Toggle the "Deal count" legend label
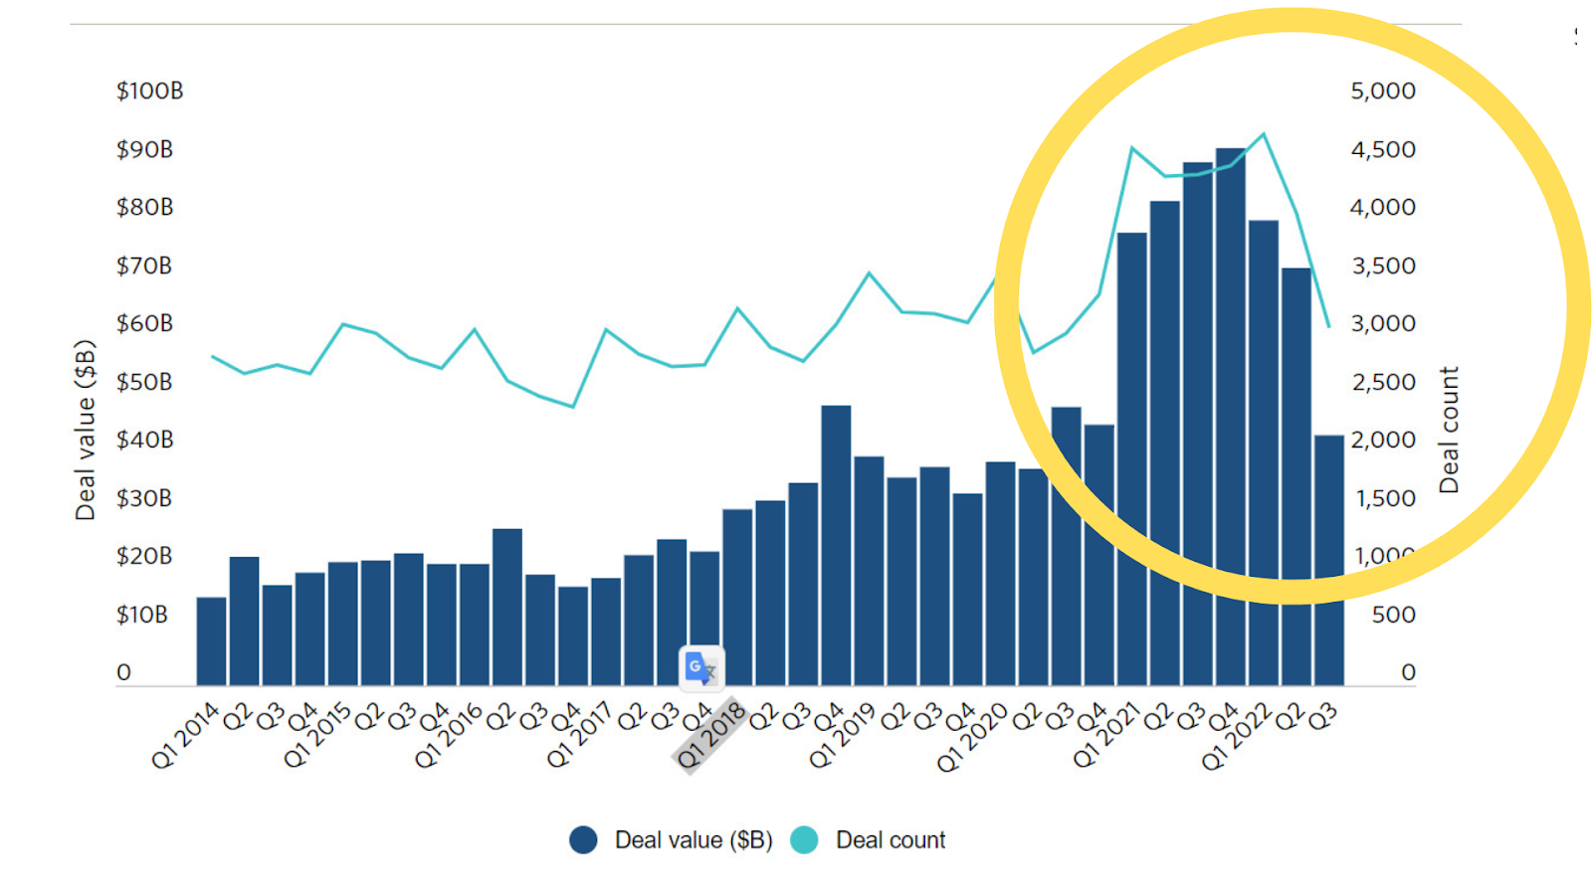 tap(891, 840)
